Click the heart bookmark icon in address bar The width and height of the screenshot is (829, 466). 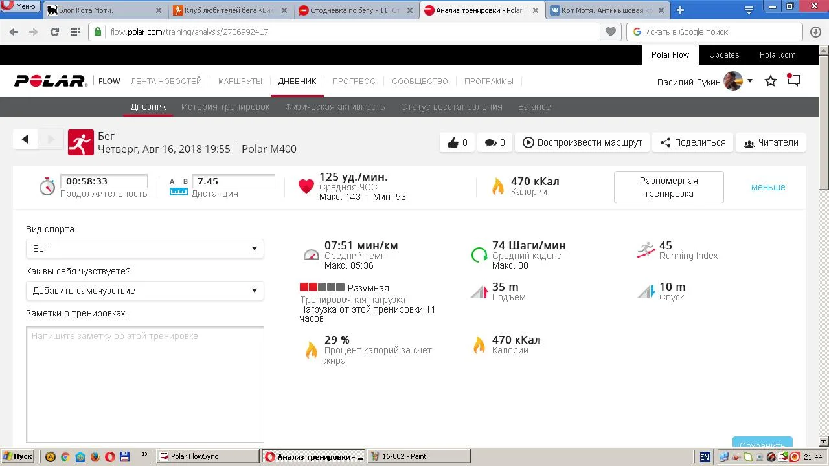610,32
